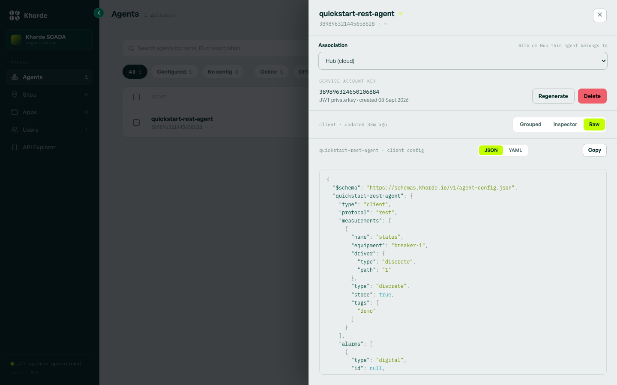Close the quickstart-rest-agent panel

600,15
